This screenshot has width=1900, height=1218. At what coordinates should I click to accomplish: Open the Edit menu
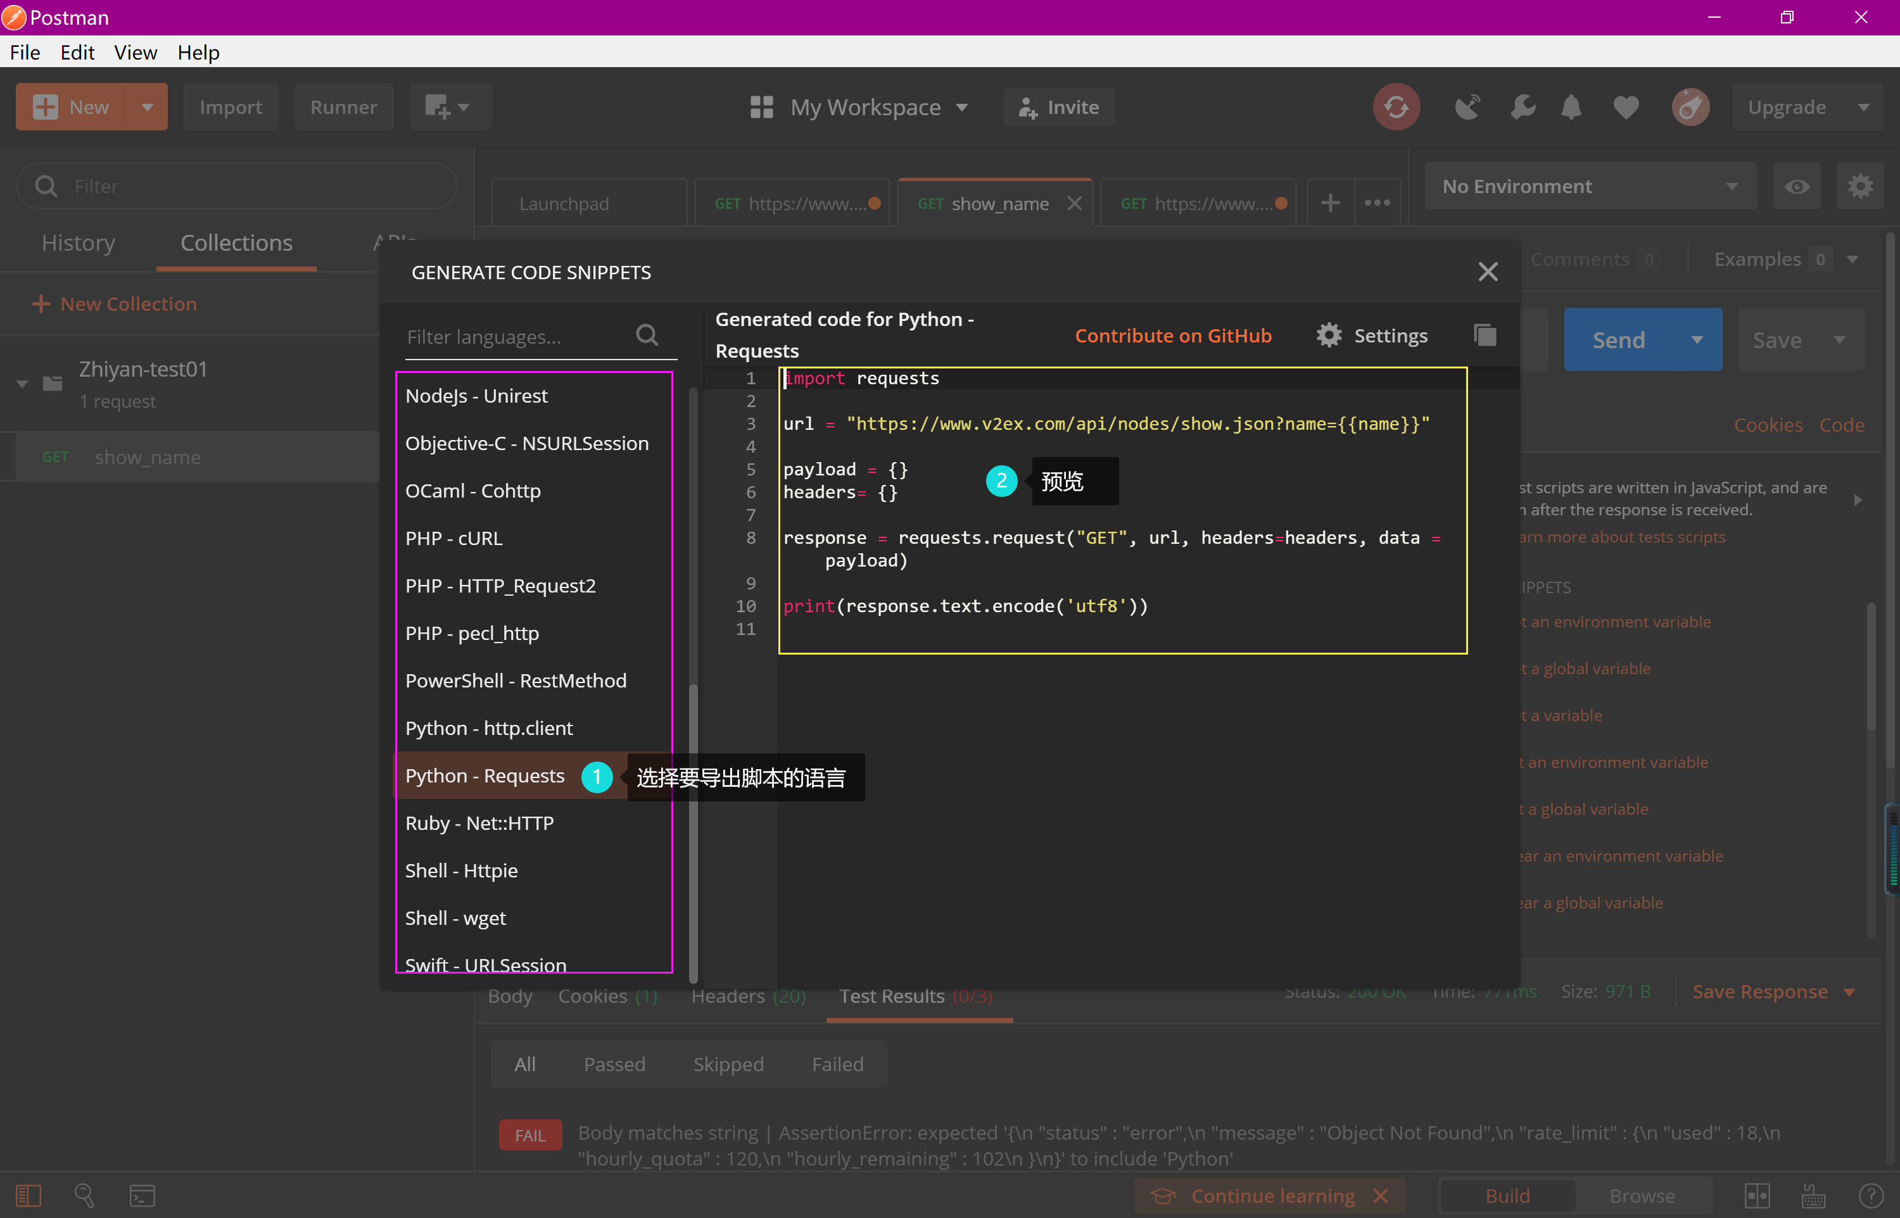click(77, 52)
